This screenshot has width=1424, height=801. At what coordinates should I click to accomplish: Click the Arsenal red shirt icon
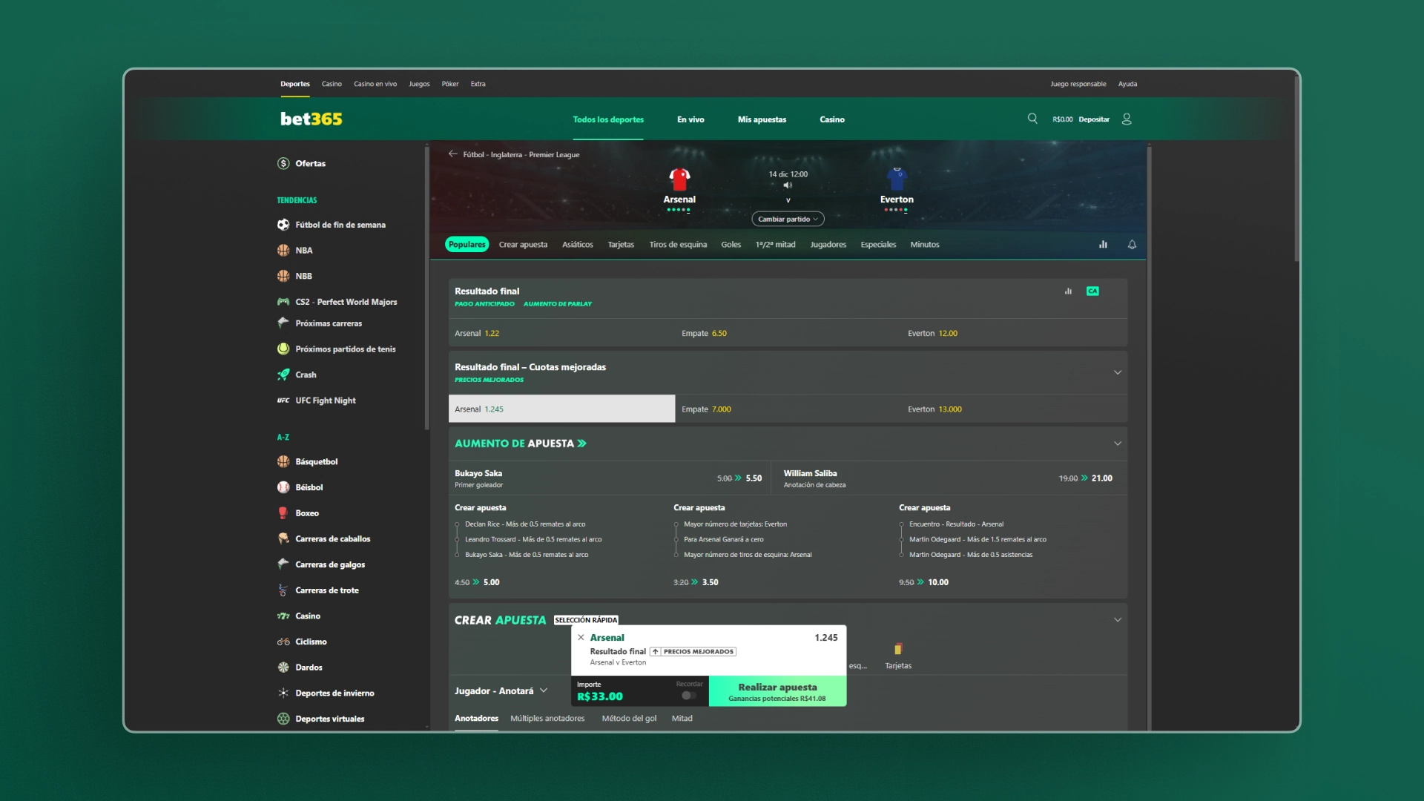pyautogui.click(x=679, y=179)
